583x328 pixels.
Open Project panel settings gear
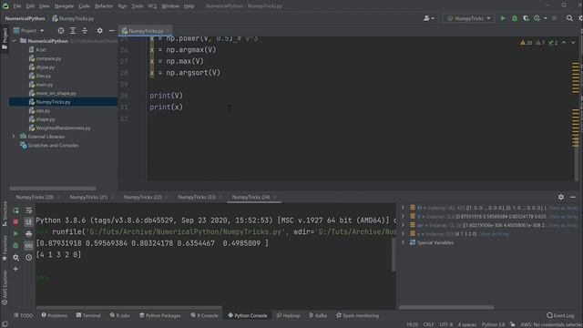tap(99, 31)
